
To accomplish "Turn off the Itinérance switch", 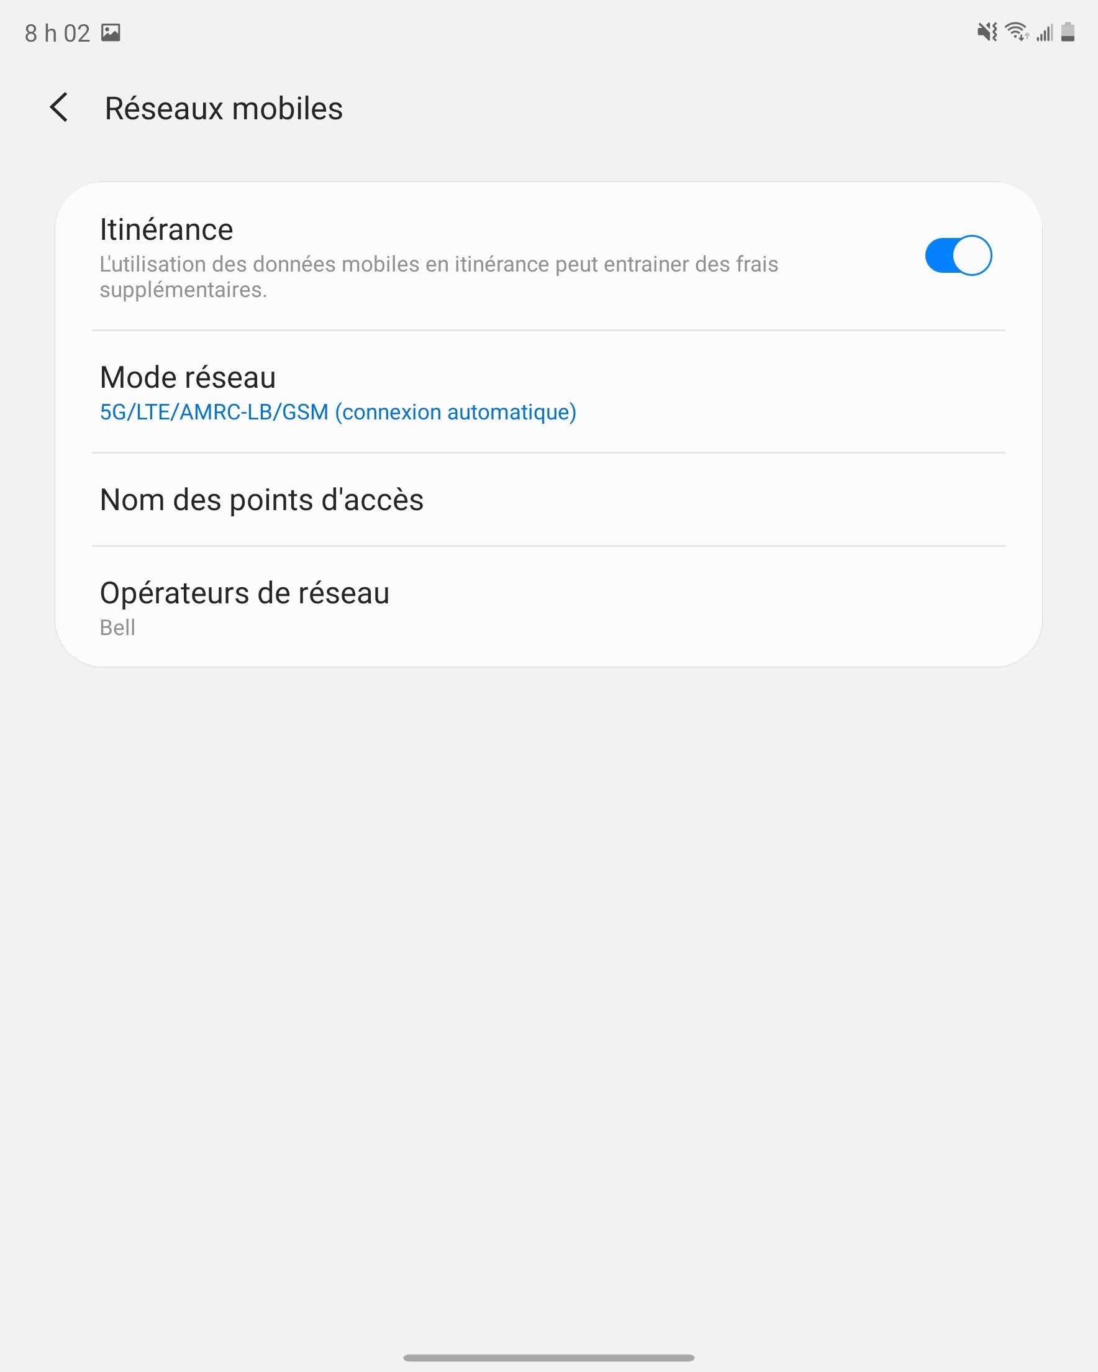I will point(958,255).
